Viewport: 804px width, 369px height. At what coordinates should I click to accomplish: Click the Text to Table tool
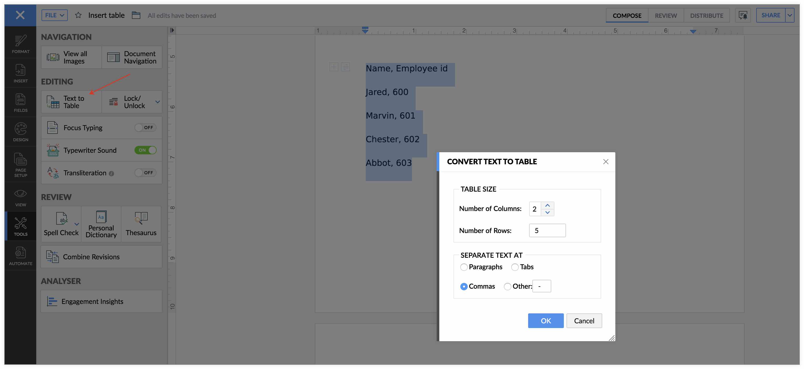[x=71, y=102]
